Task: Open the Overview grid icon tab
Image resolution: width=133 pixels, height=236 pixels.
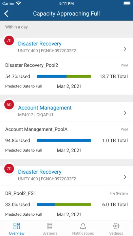Action: coord(17,226)
